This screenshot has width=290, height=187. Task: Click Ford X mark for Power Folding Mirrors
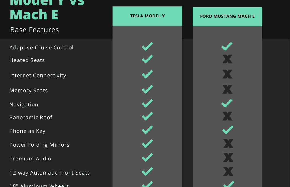pyautogui.click(x=228, y=144)
